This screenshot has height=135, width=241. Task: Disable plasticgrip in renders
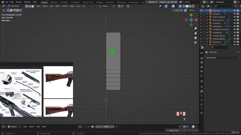238,42
